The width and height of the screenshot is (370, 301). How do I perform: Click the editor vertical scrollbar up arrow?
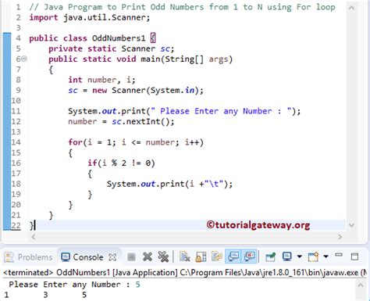pos(351,8)
